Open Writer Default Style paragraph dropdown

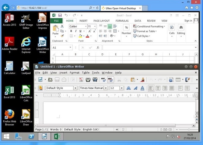[75, 88]
